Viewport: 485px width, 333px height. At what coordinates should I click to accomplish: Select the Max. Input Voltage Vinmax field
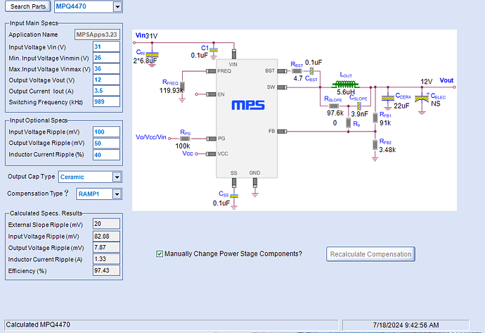pos(106,69)
